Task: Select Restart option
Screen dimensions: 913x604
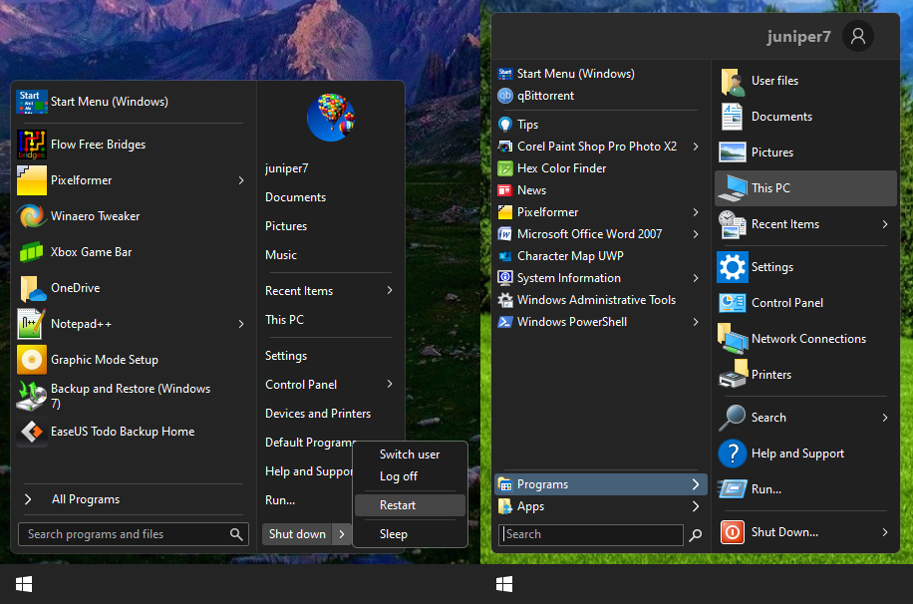Action: [x=410, y=505]
